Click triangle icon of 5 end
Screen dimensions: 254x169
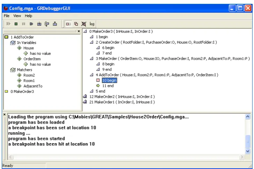[x=92, y=91]
